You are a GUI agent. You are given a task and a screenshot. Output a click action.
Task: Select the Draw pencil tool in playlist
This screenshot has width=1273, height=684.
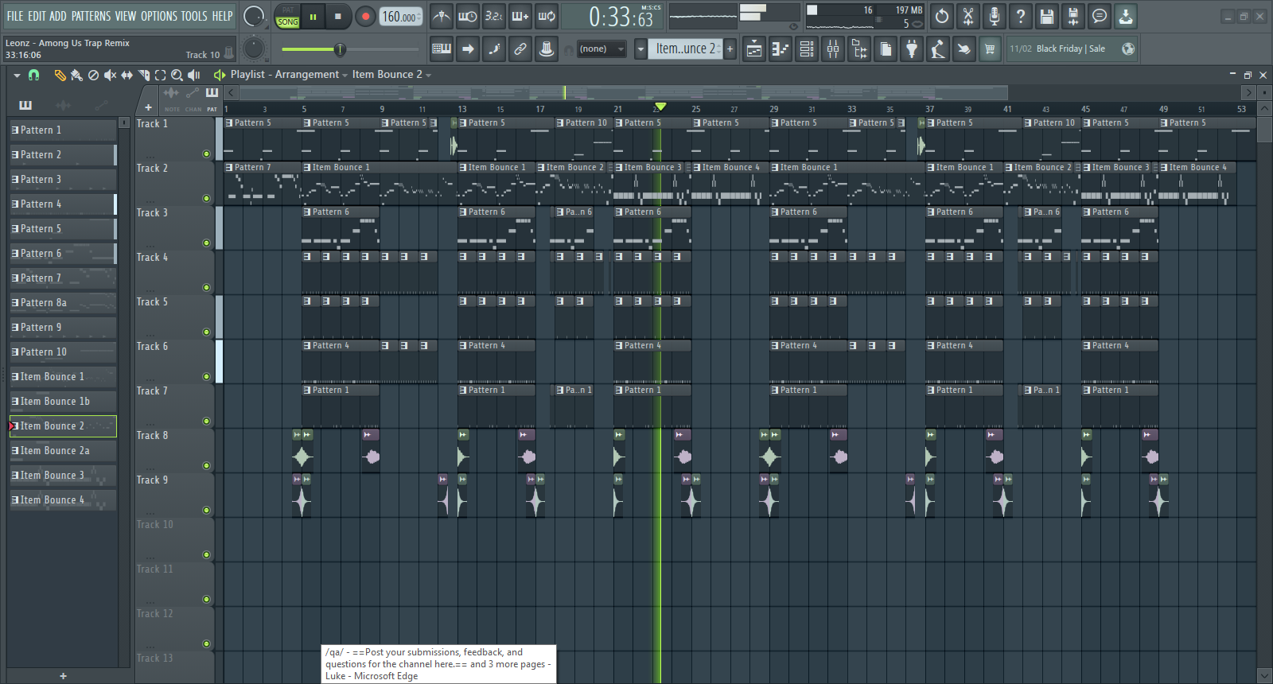(x=60, y=75)
